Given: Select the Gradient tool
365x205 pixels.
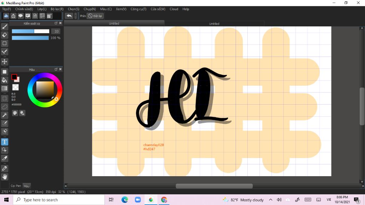Looking at the screenshot, I should pos(4,88).
